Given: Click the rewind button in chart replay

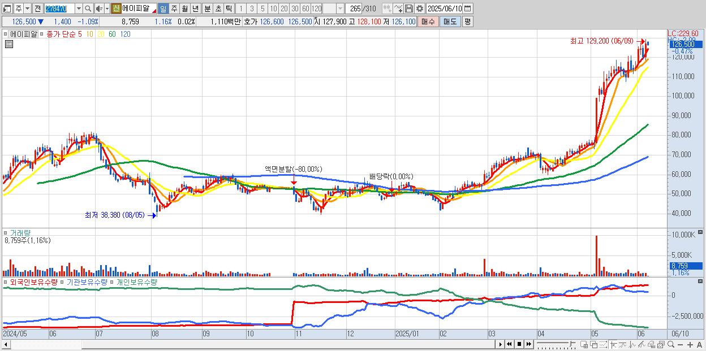Looking at the screenshot, I should click(509, 344).
